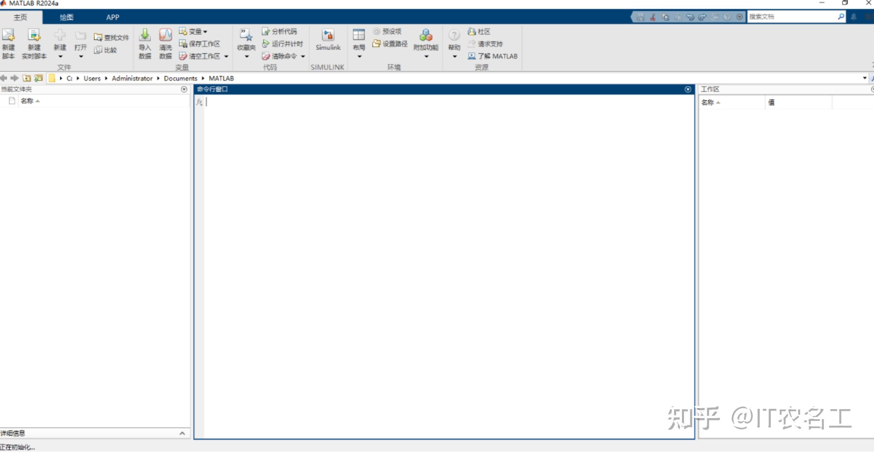
Task: Switch to the APP tab
Action: tap(113, 17)
